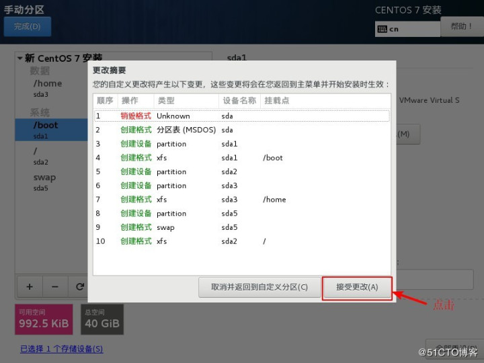Open 已选择 1 个存储设备(S) link
Screen dimensions: 484x363
click(61, 349)
